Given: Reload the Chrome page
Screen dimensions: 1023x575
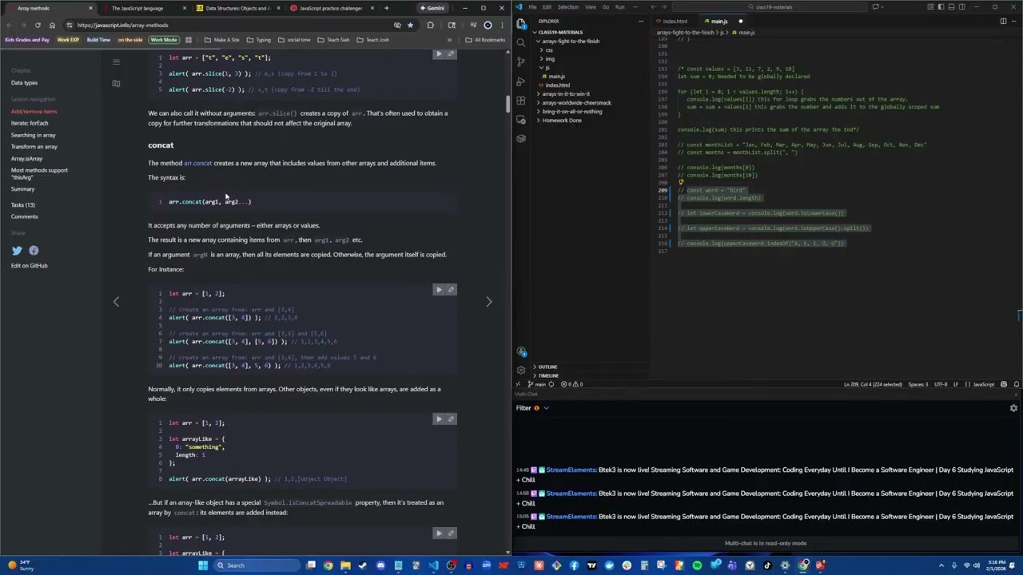Looking at the screenshot, I should tap(38, 25).
